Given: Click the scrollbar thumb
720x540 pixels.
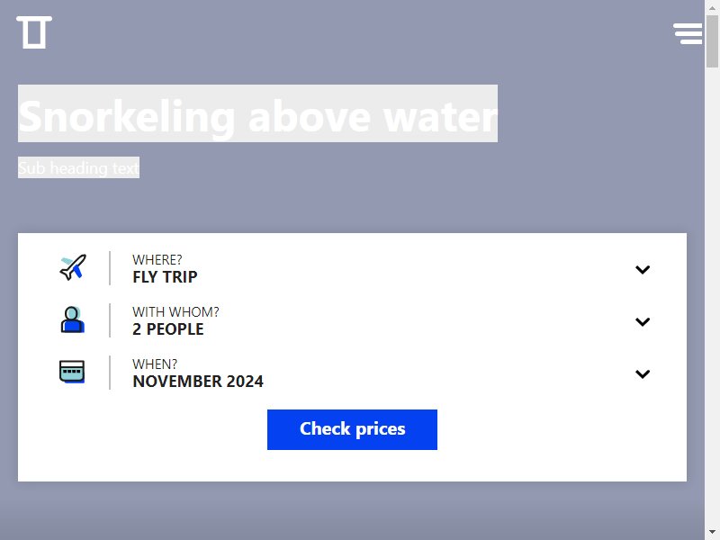Looking at the screenshot, I should [712, 41].
